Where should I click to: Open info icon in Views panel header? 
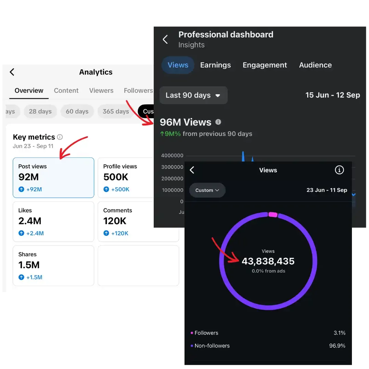(339, 170)
